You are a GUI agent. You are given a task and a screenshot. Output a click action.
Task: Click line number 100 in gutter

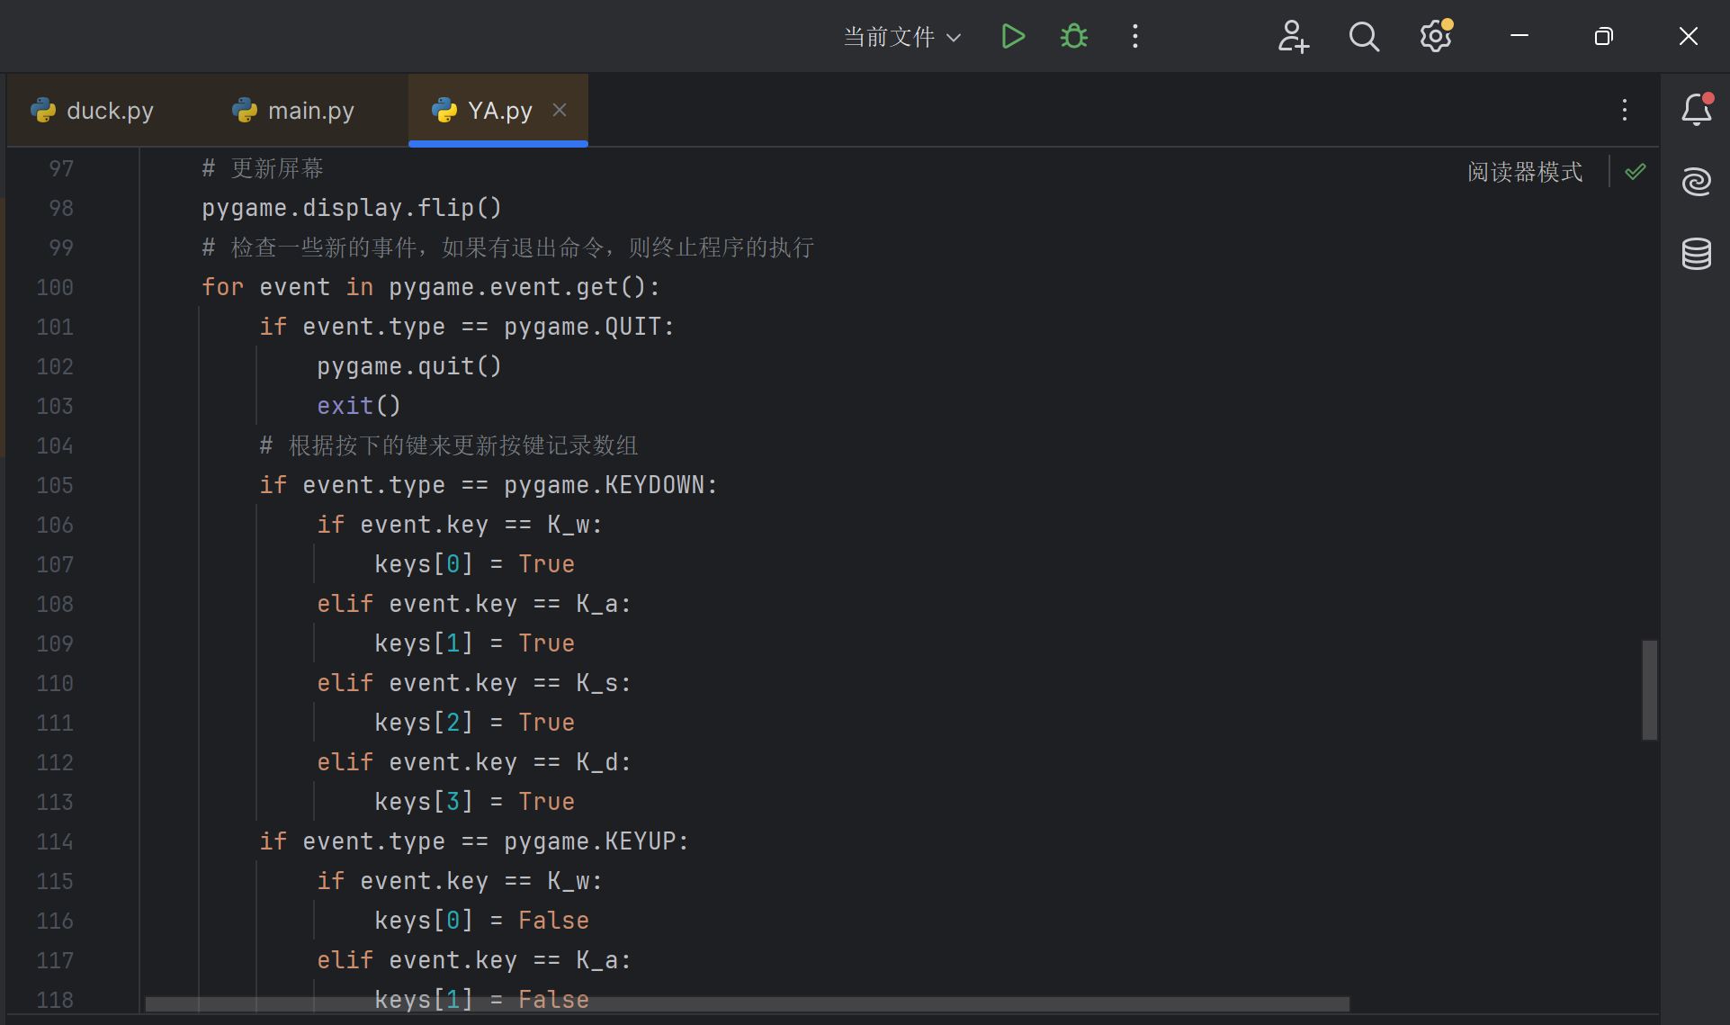click(55, 287)
